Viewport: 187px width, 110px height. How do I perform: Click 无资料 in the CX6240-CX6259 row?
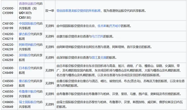point(50,58)
